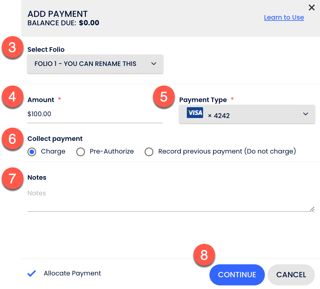This screenshot has width=320, height=289.
Task: Choose Record previous payment (Do not charge)
Action: [x=149, y=152]
